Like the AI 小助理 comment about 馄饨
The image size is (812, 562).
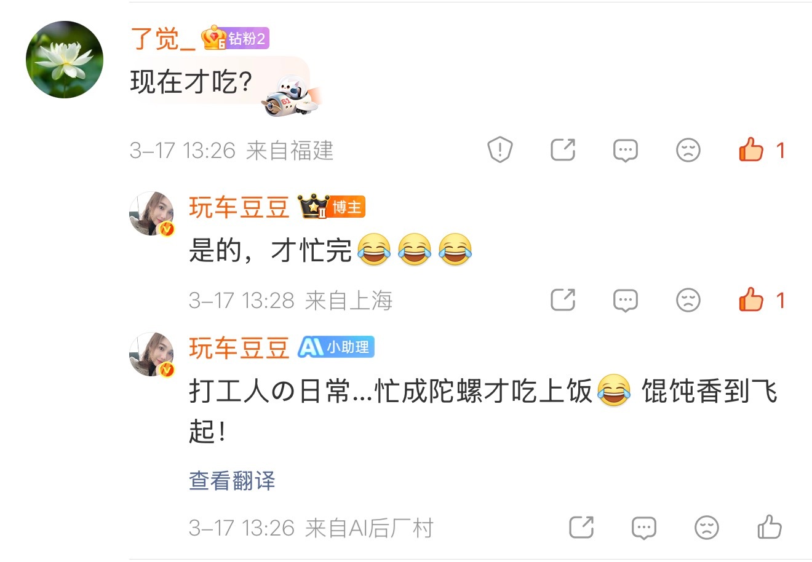[x=770, y=527]
